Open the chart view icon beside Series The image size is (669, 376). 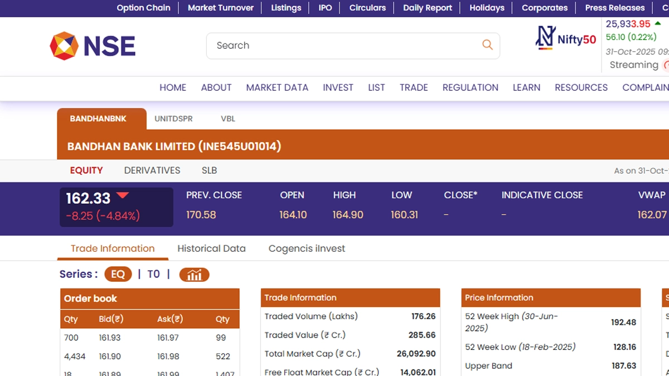click(194, 275)
